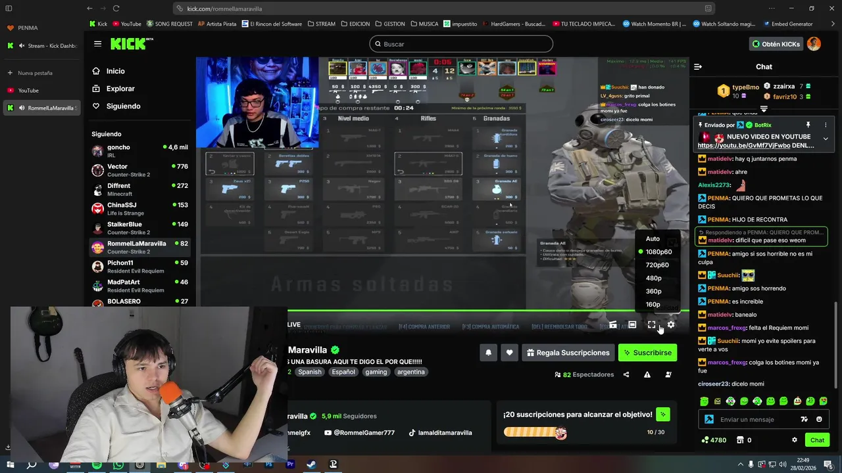This screenshot has height=473, width=842.
Task: Report the stream with the warning icon
Action: click(647, 374)
